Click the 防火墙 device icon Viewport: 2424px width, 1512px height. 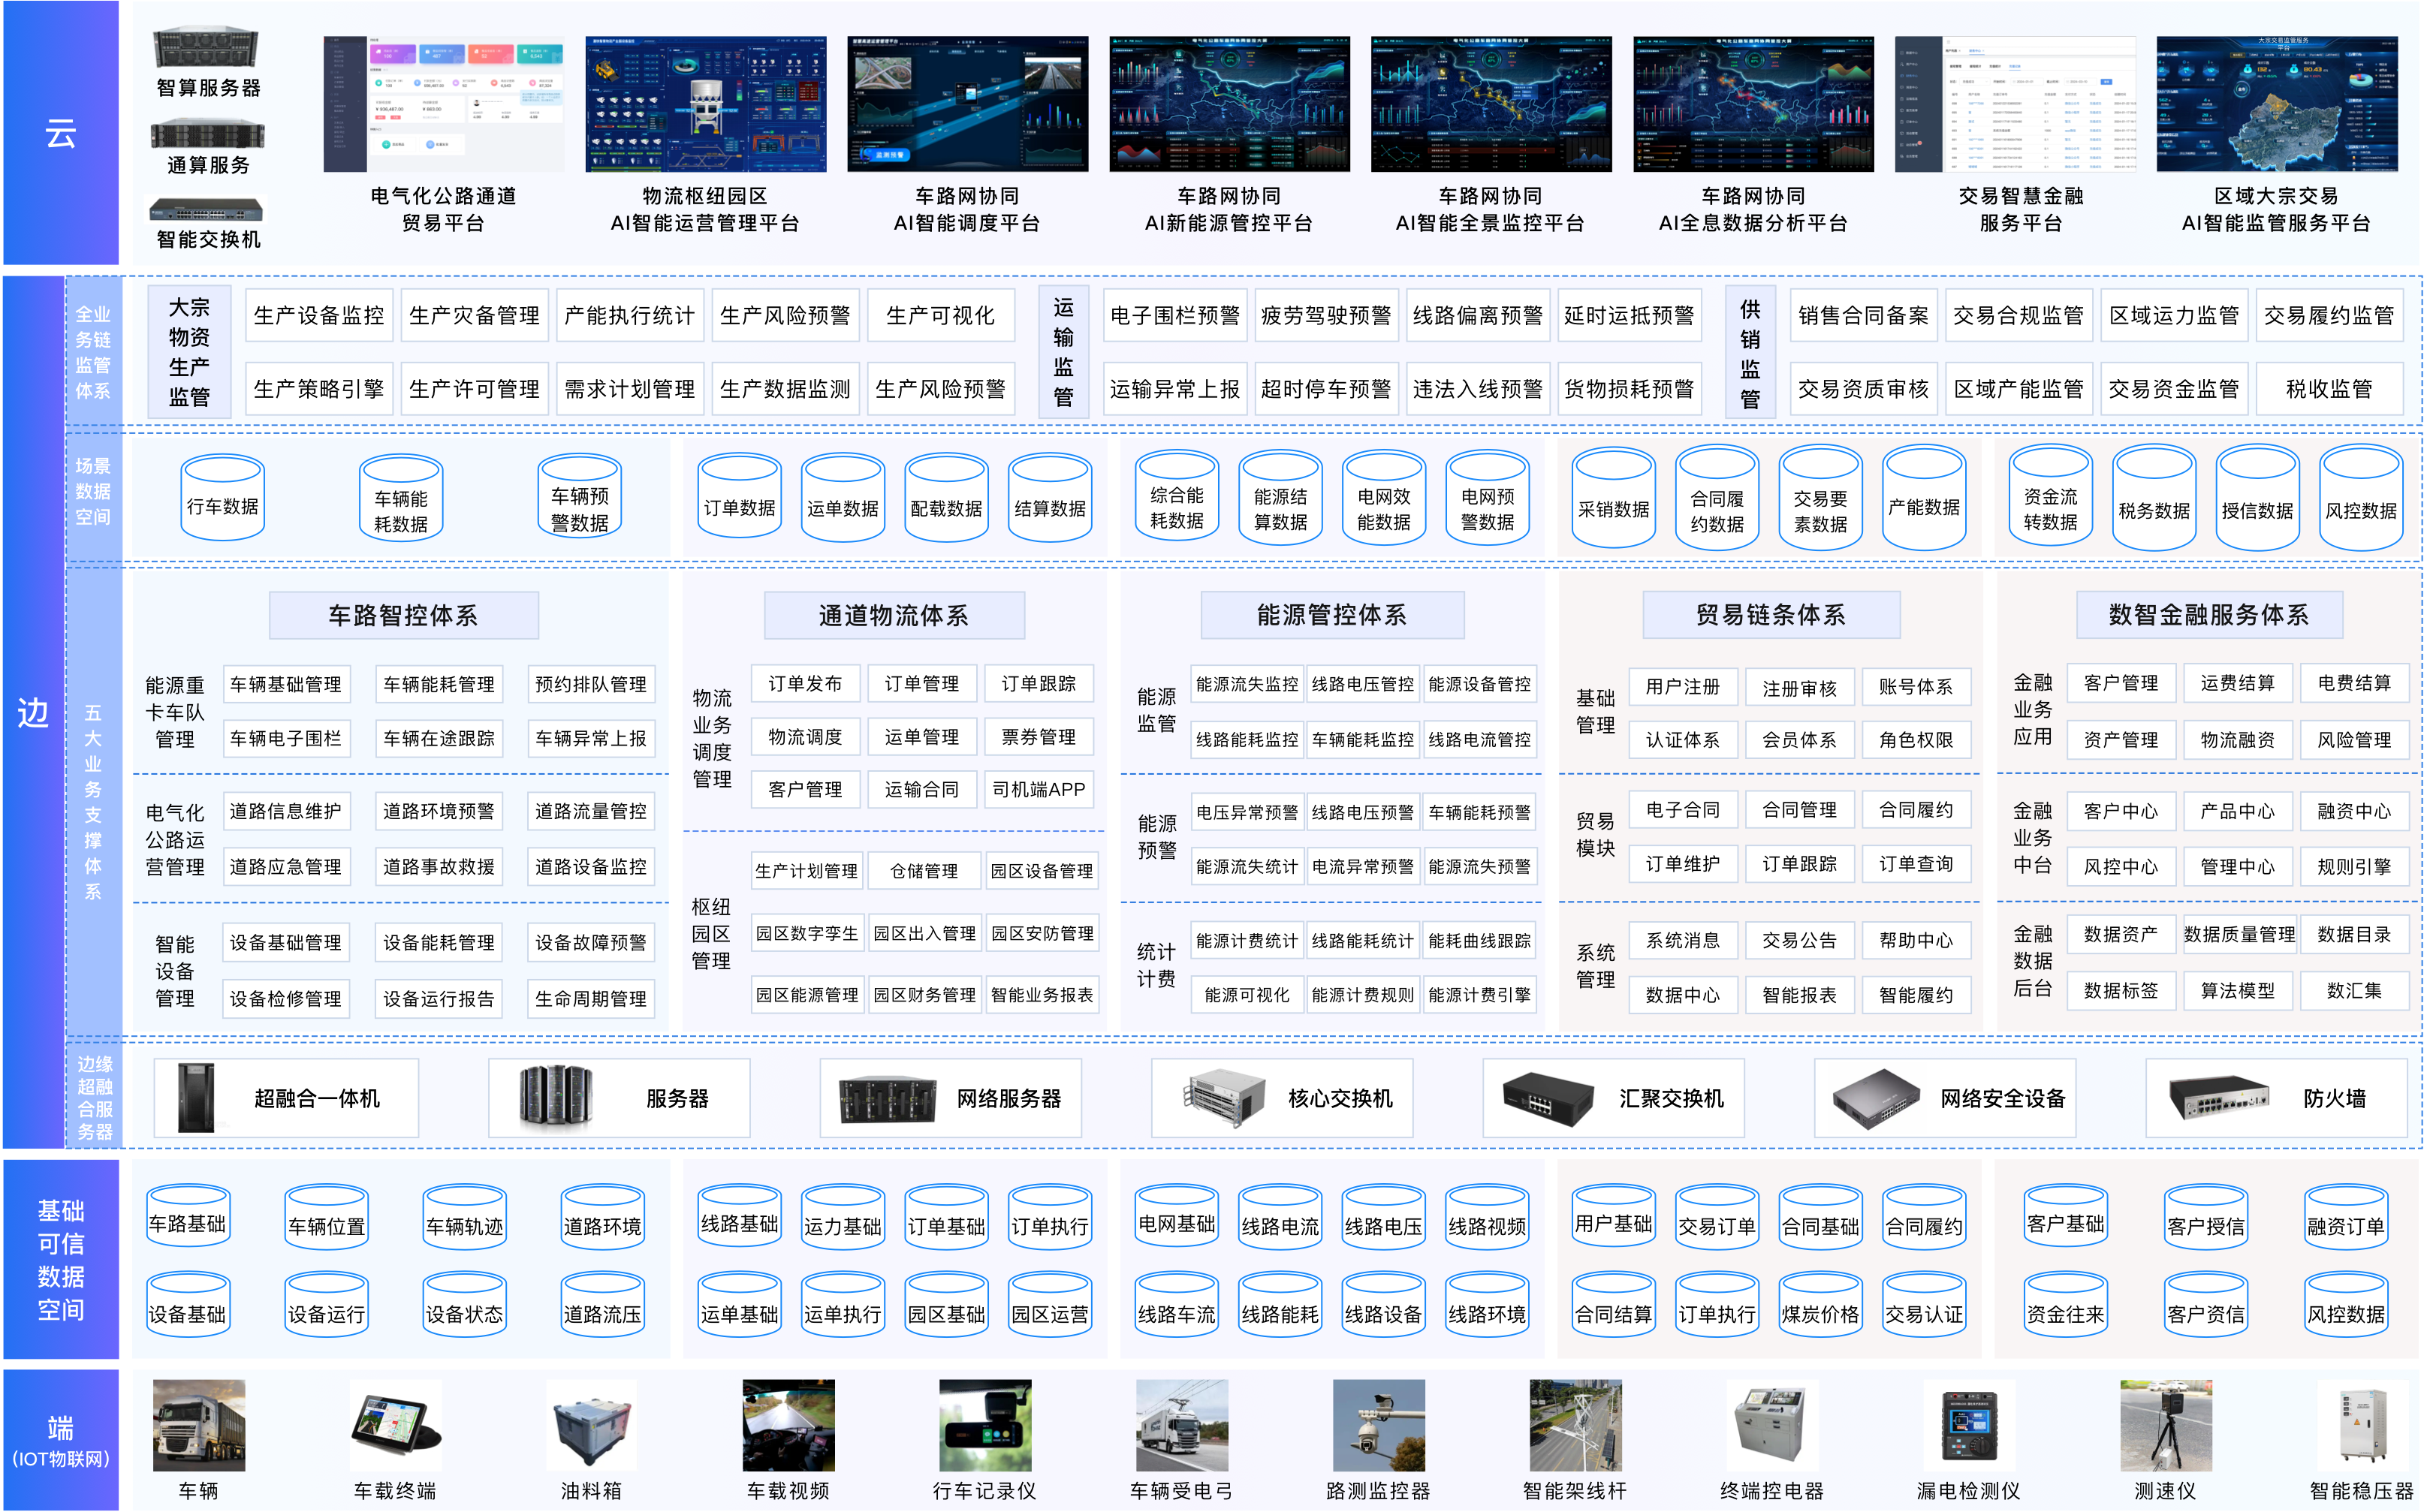pyautogui.click(x=2218, y=1098)
